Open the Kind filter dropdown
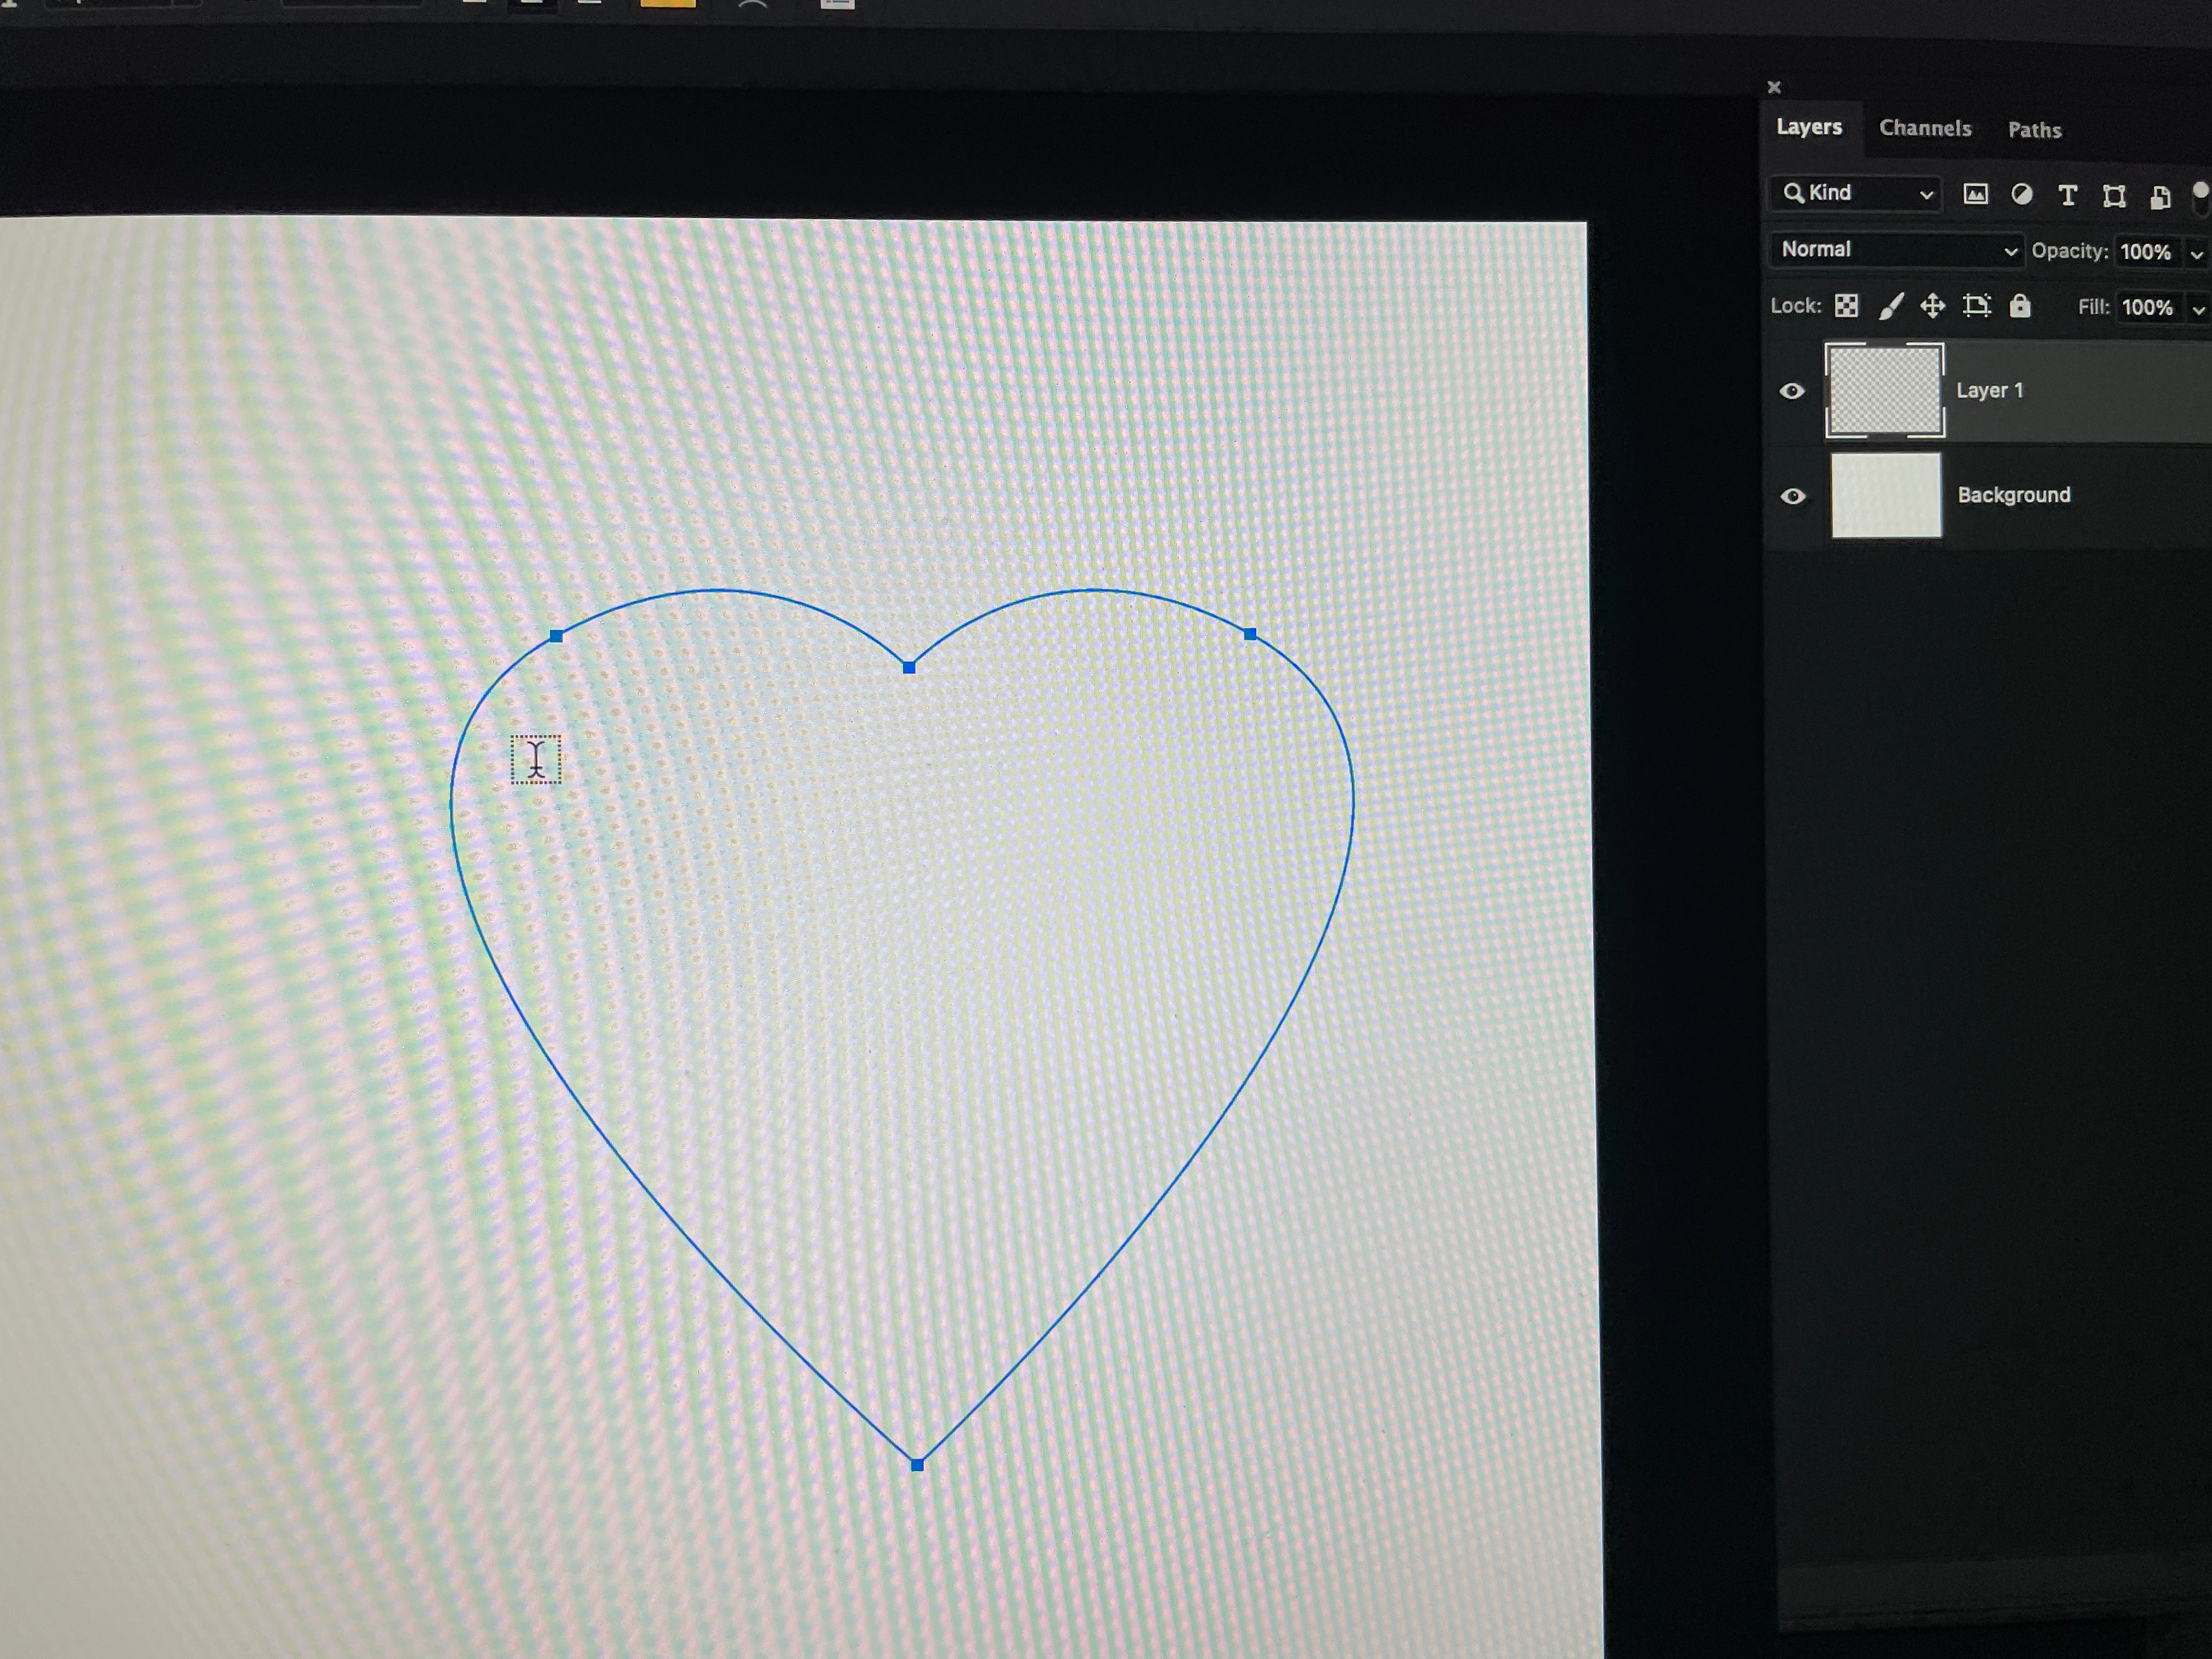Screen dimensions: 2212x1659 (x=1856, y=193)
